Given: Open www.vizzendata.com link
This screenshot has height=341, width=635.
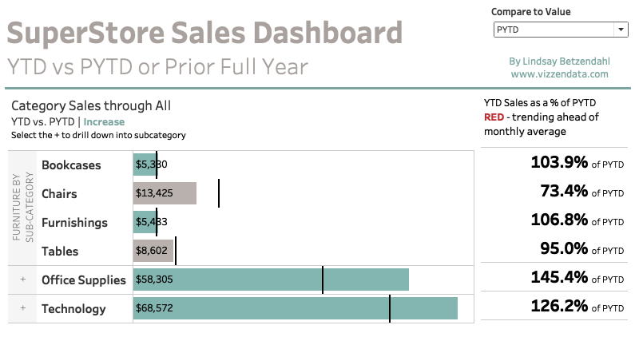Looking at the screenshot, I should click(x=559, y=73).
